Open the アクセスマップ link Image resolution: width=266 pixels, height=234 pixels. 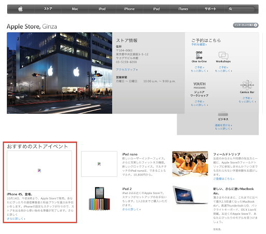127,70
